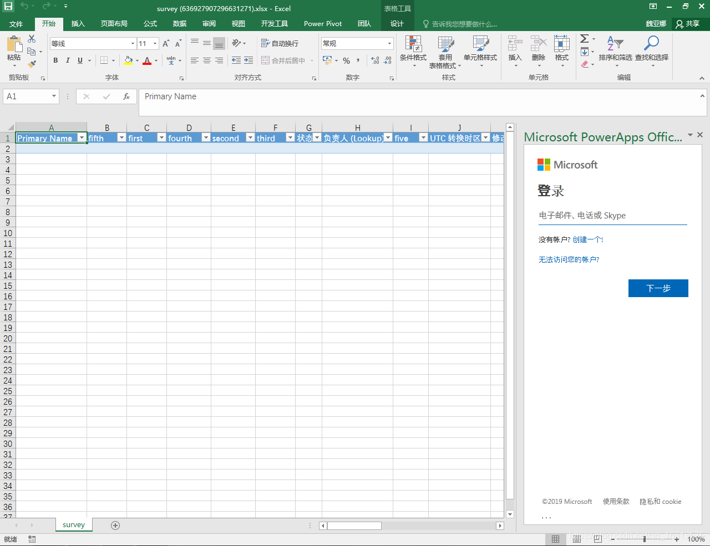Switch to the 插入 ribbon tab
Image resolution: width=710 pixels, height=546 pixels.
[78, 24]
